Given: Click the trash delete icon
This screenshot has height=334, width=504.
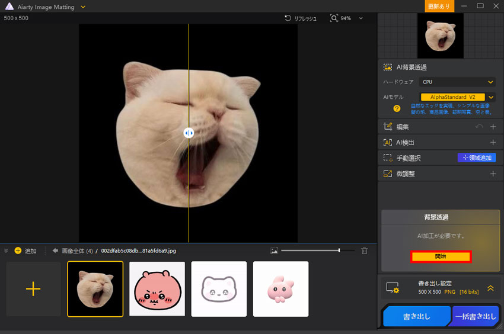Looking at the screenshot, I should (364, 251).
